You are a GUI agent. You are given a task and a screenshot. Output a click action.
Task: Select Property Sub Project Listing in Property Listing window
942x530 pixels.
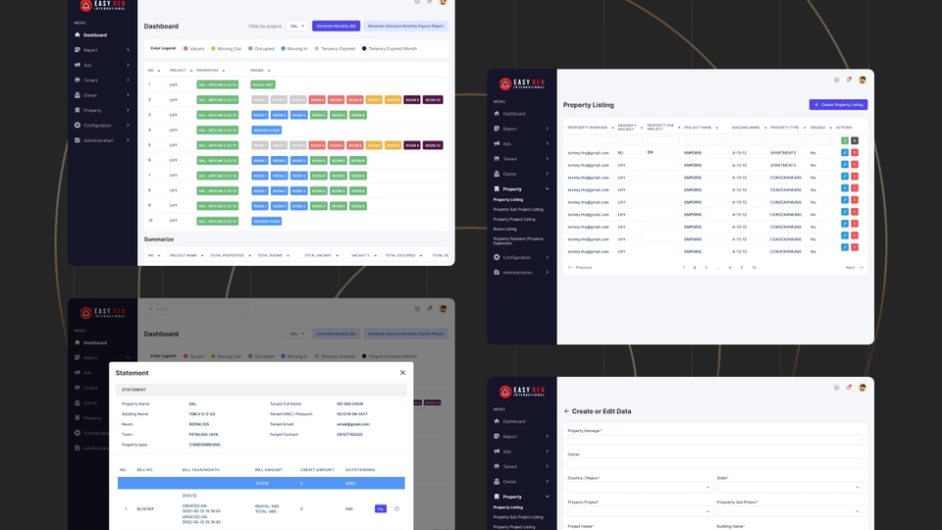click(518, 209)
